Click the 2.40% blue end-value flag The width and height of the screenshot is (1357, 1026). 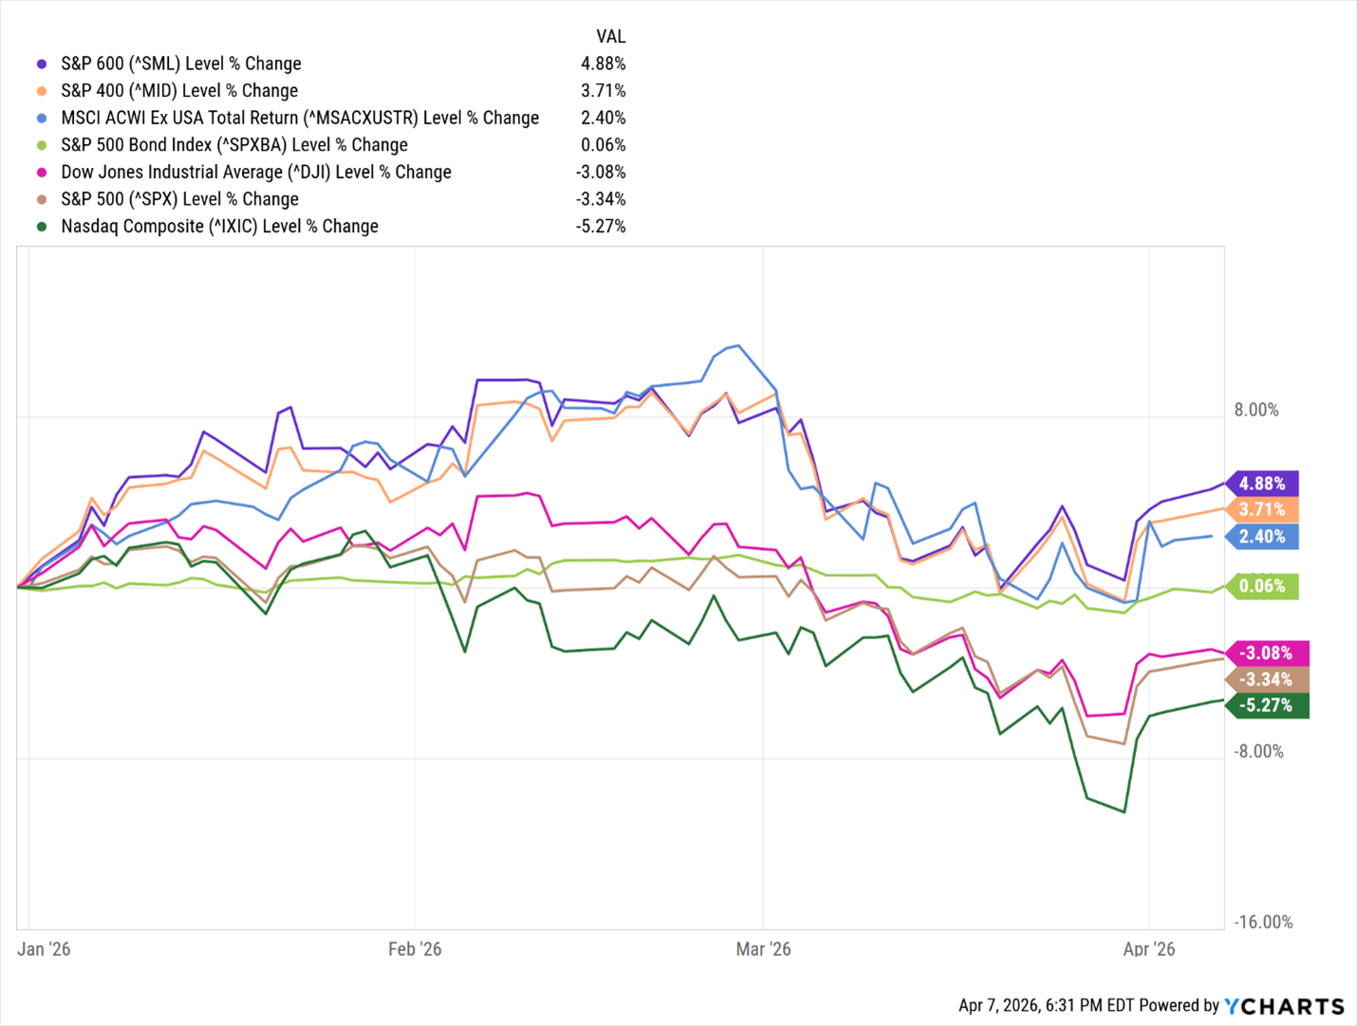click(x=1263, y=537)
